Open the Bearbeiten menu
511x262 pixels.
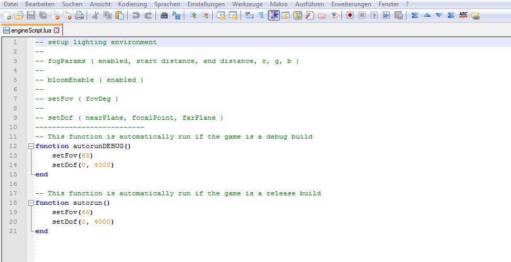pyautogui.click(x=40, y=4)
